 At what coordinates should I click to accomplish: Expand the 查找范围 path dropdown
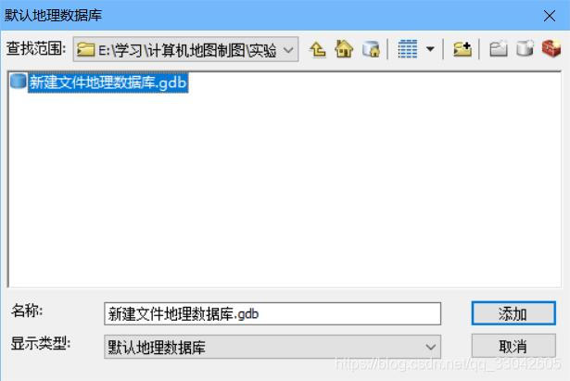tap(288, 50)
